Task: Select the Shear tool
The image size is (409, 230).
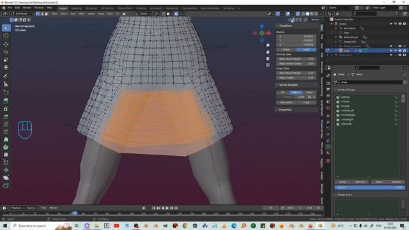Action: (x=6, y=178)
